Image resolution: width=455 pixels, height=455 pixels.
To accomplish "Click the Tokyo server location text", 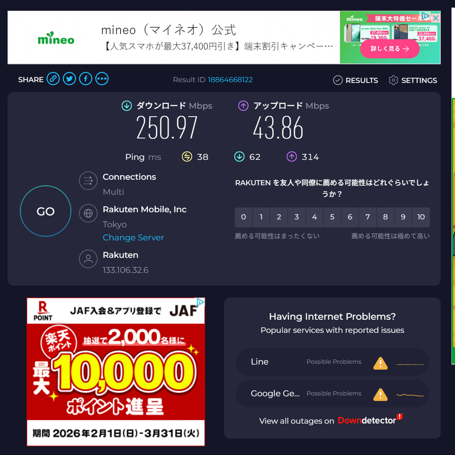I will [x=115, y=224].
